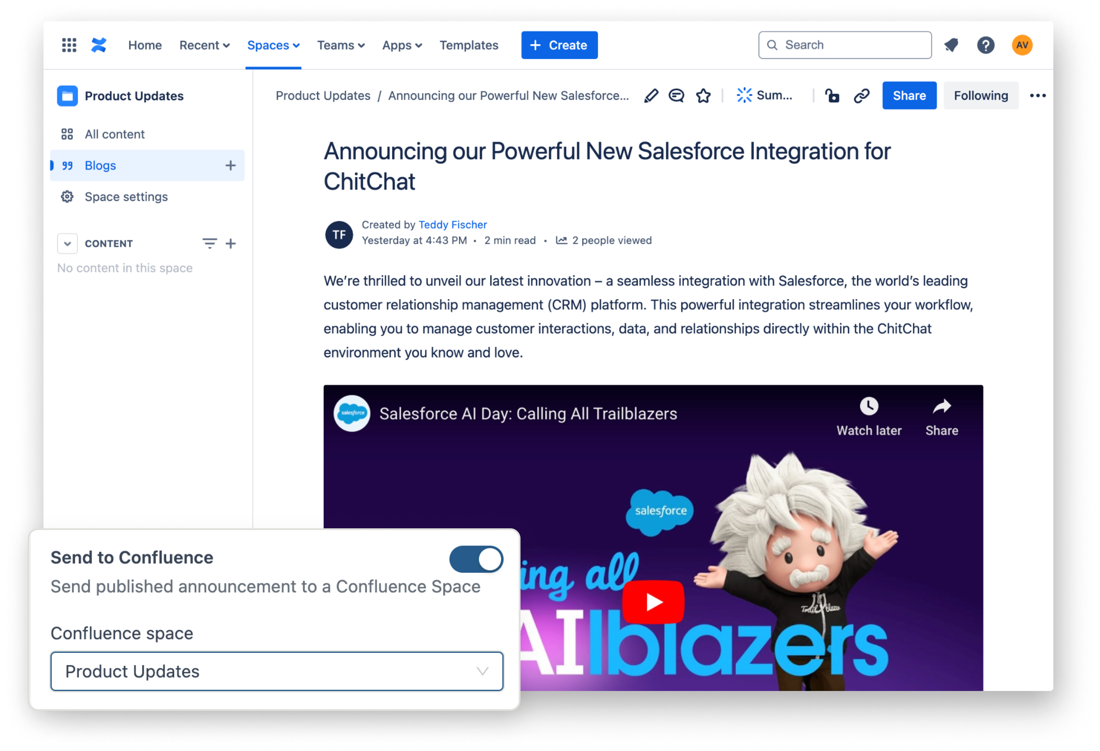1100x751 pixels.
Task: Add a new blog with plus icon
Action: pyautogui.click(x=230, y=165)
